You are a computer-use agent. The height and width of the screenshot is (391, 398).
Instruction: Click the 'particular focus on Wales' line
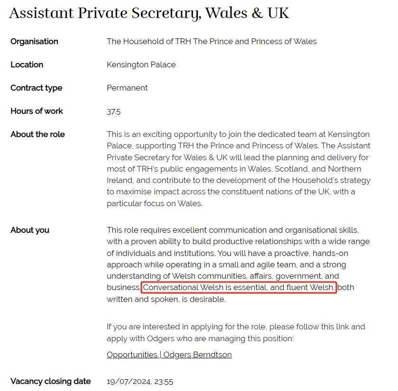point(155,204)
